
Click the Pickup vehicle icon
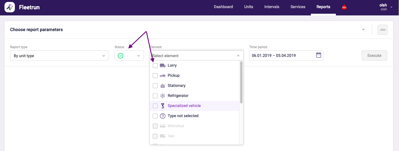[x=162, y=76]
